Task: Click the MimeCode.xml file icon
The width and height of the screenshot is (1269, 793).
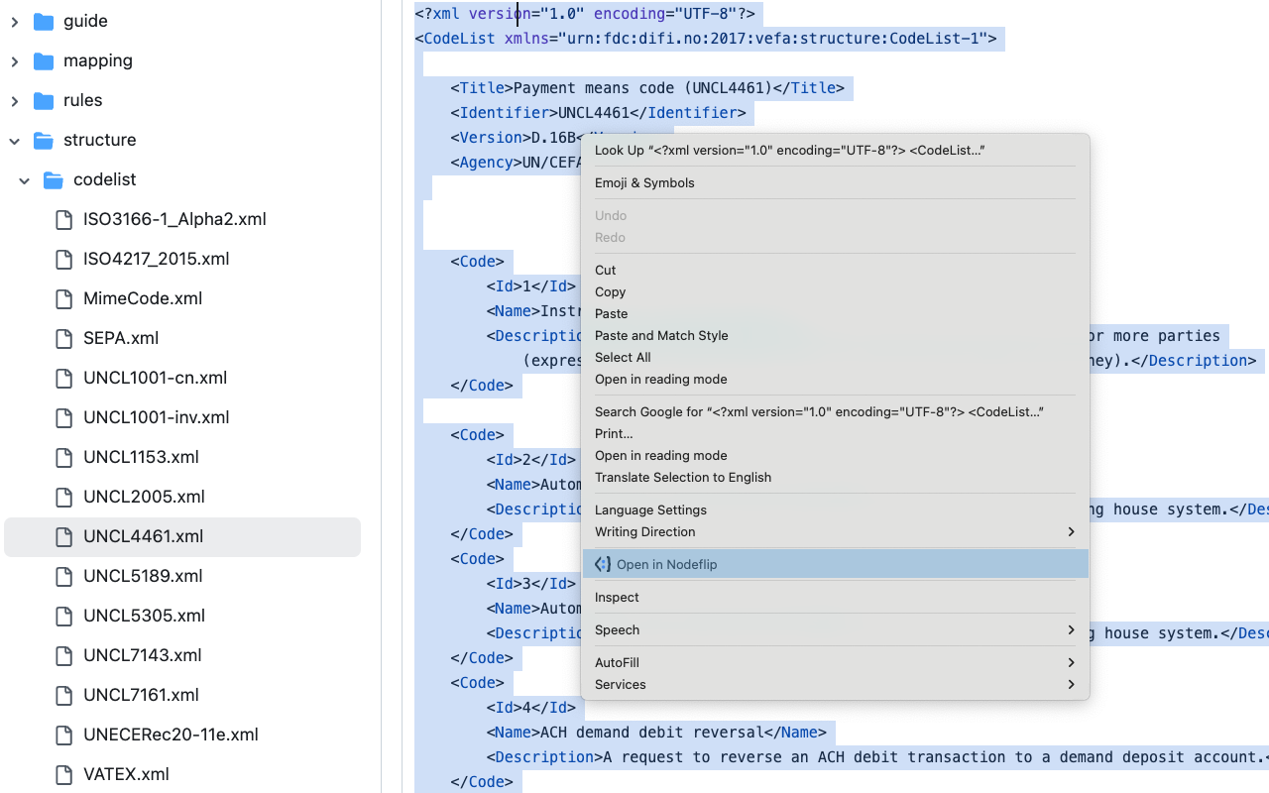Action: pyautogui.click(x=63, y=298)
